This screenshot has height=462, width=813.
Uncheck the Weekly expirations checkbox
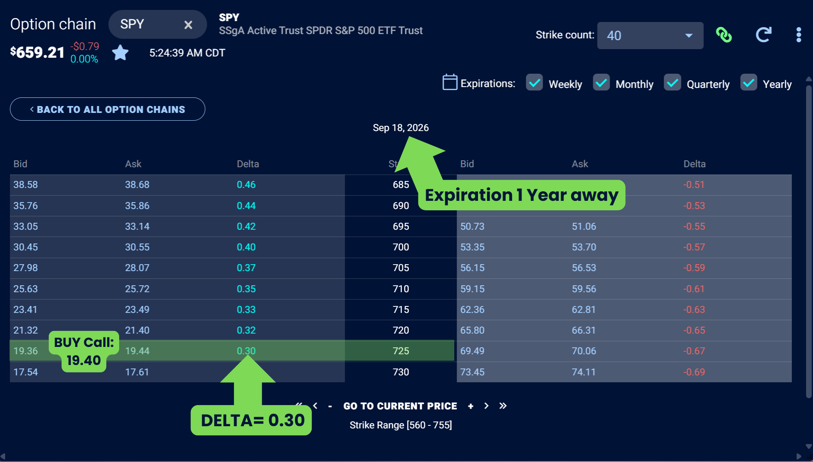[535, 82]
